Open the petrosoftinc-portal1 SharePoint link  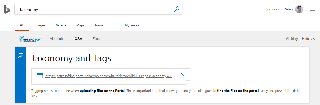tap(111, 76)
